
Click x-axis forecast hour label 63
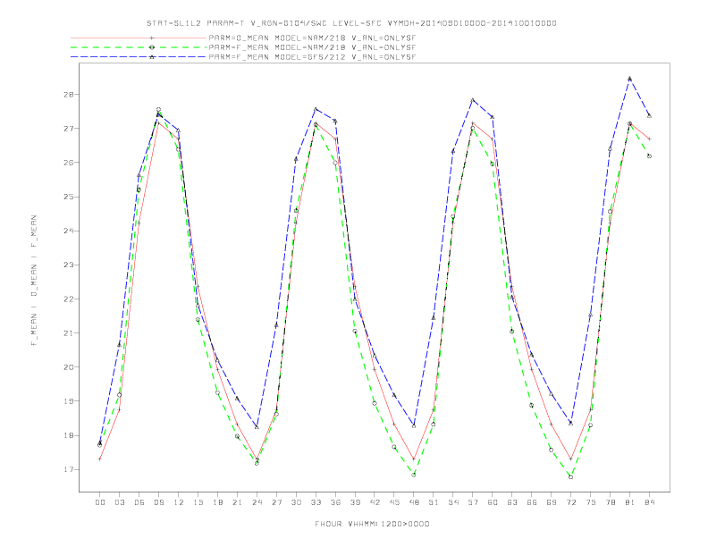coord(512,502)
